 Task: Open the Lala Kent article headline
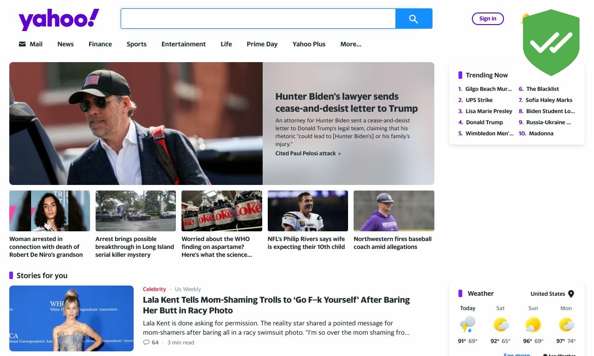[276, 305]
